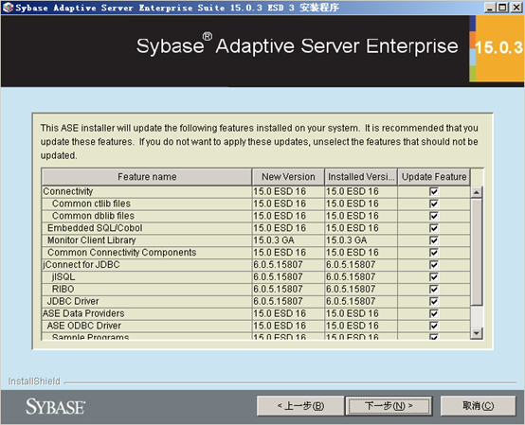This screenshot has height=425, width=525.
Task: Click the installer icon in title bar
Action: 8,8
